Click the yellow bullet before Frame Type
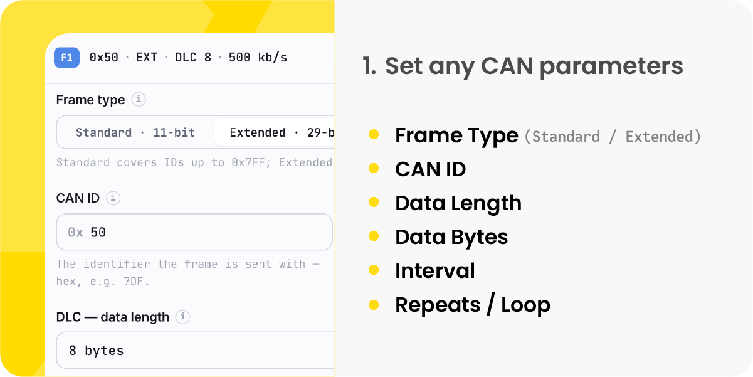 (374, 134)
